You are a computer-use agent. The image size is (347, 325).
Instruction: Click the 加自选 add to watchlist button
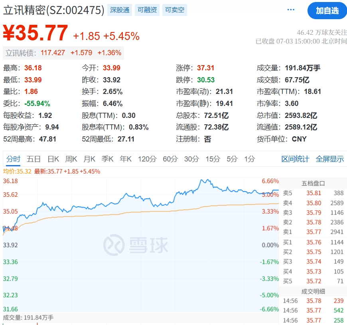[327, 11]
